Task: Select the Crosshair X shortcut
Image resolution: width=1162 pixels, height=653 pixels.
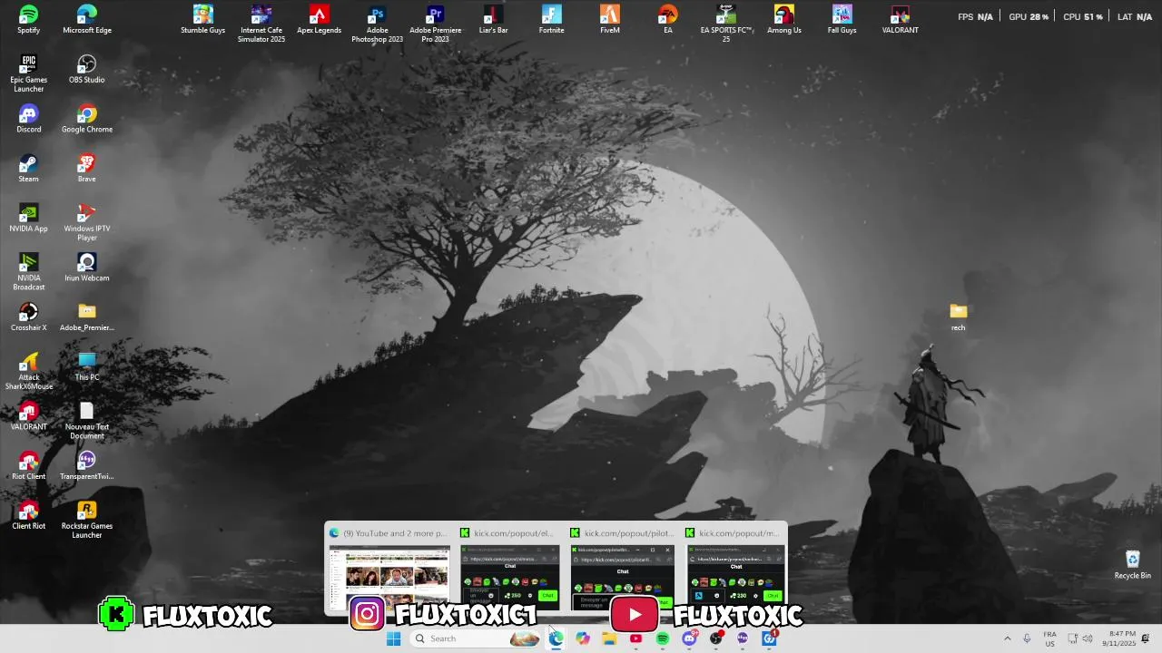Action: [x=28, y=317]
